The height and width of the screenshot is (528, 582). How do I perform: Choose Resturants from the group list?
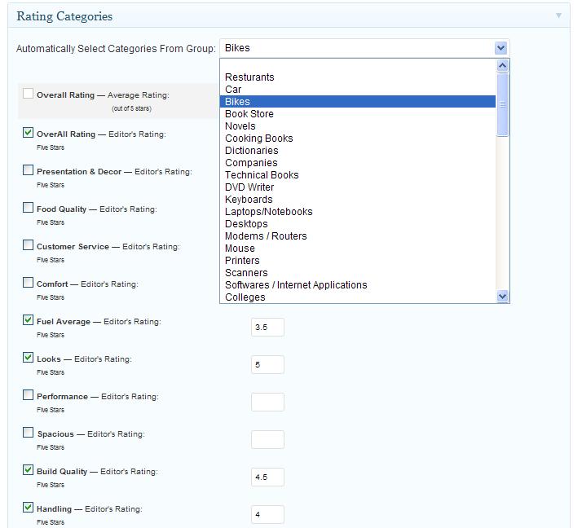click(x=358, y=77)
